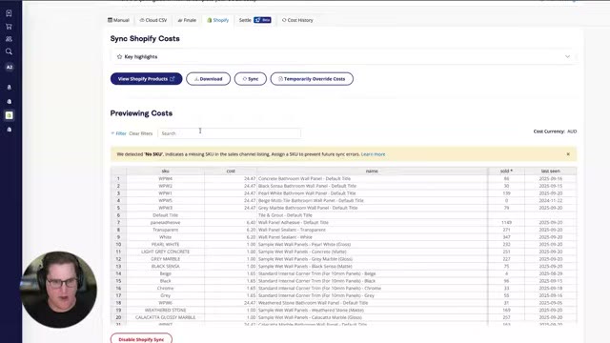This screenshot has width=610, height=343.
Task: Switch to the Cloud CSV tab
Action: click(153, 20)
